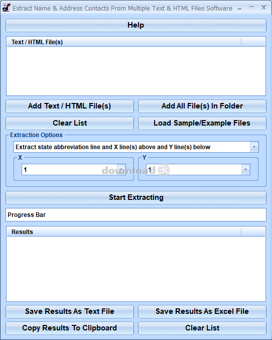Viewport: 272px width, 340px height.
Task: Click inside the empty file list area
Action: pyautogui.click(x=136, y=71)
